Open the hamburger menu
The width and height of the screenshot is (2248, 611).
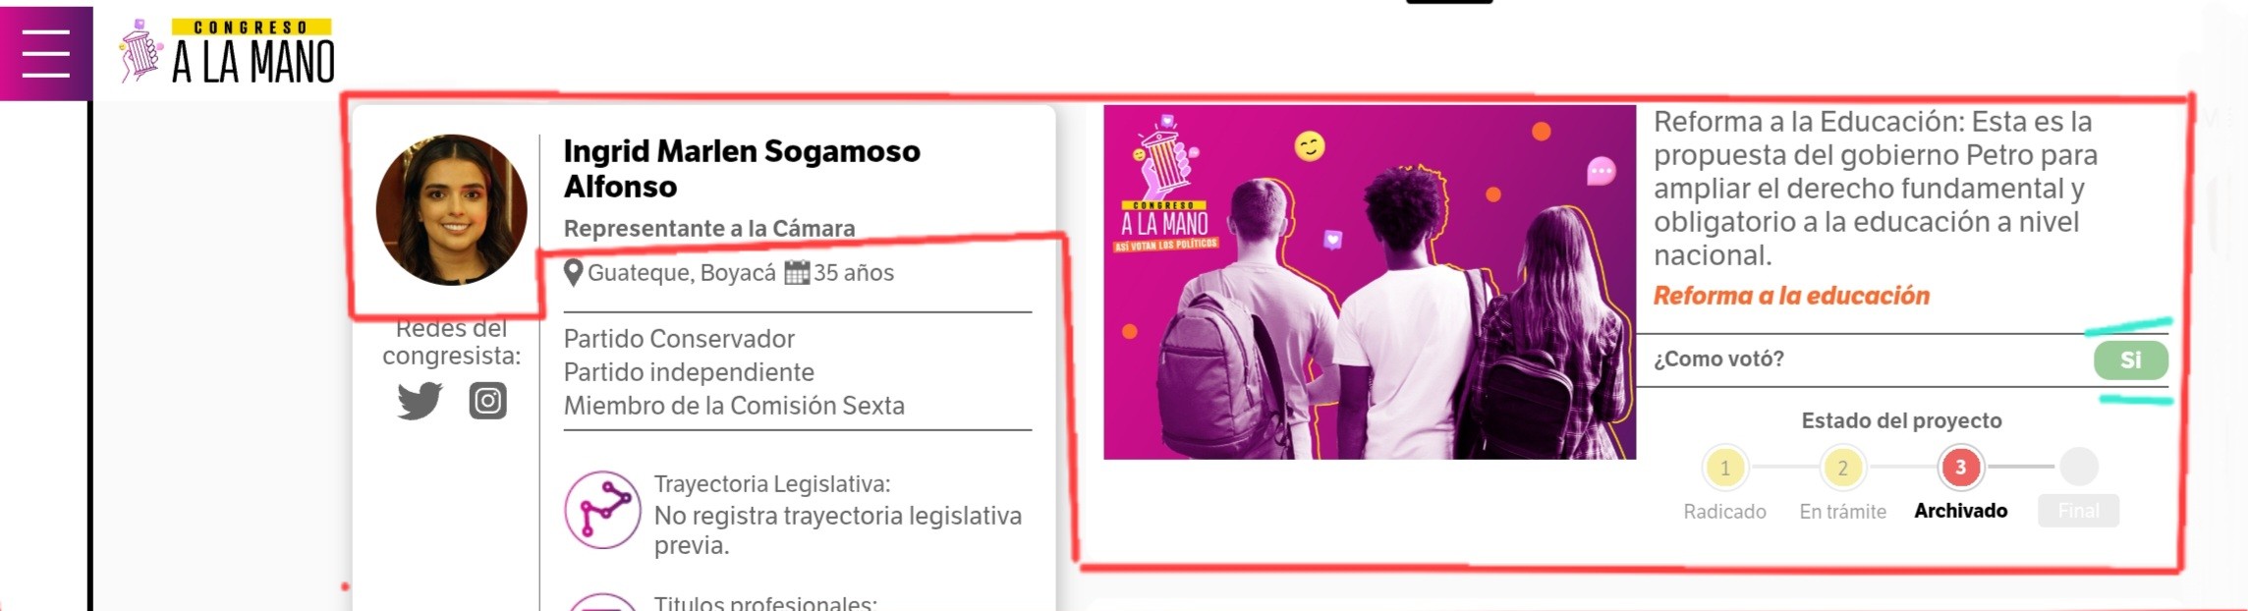(x=46, y=53)
